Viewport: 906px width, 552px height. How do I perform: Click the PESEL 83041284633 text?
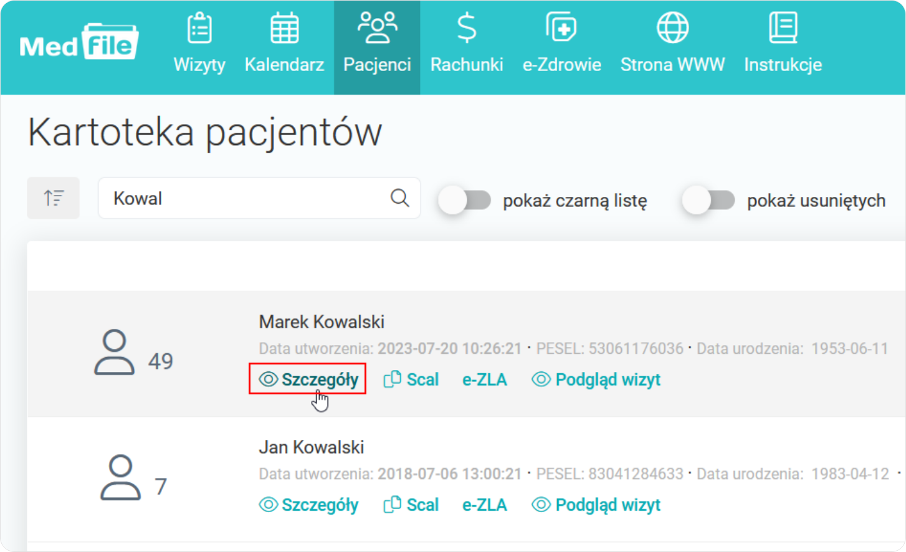pos(610,473)
